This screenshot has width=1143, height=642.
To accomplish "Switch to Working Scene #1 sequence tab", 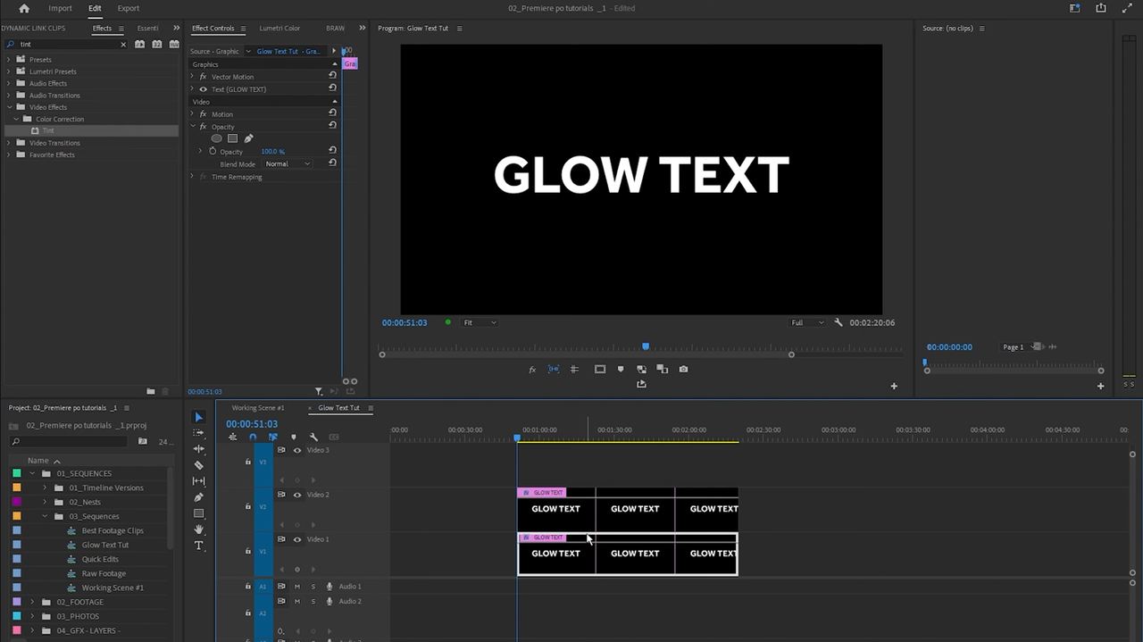I will (x=258, y=408).
